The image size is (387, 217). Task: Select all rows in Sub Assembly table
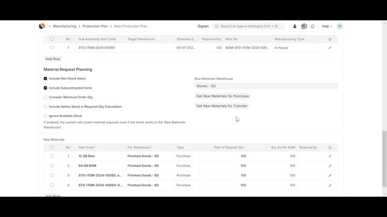[52, 39]
